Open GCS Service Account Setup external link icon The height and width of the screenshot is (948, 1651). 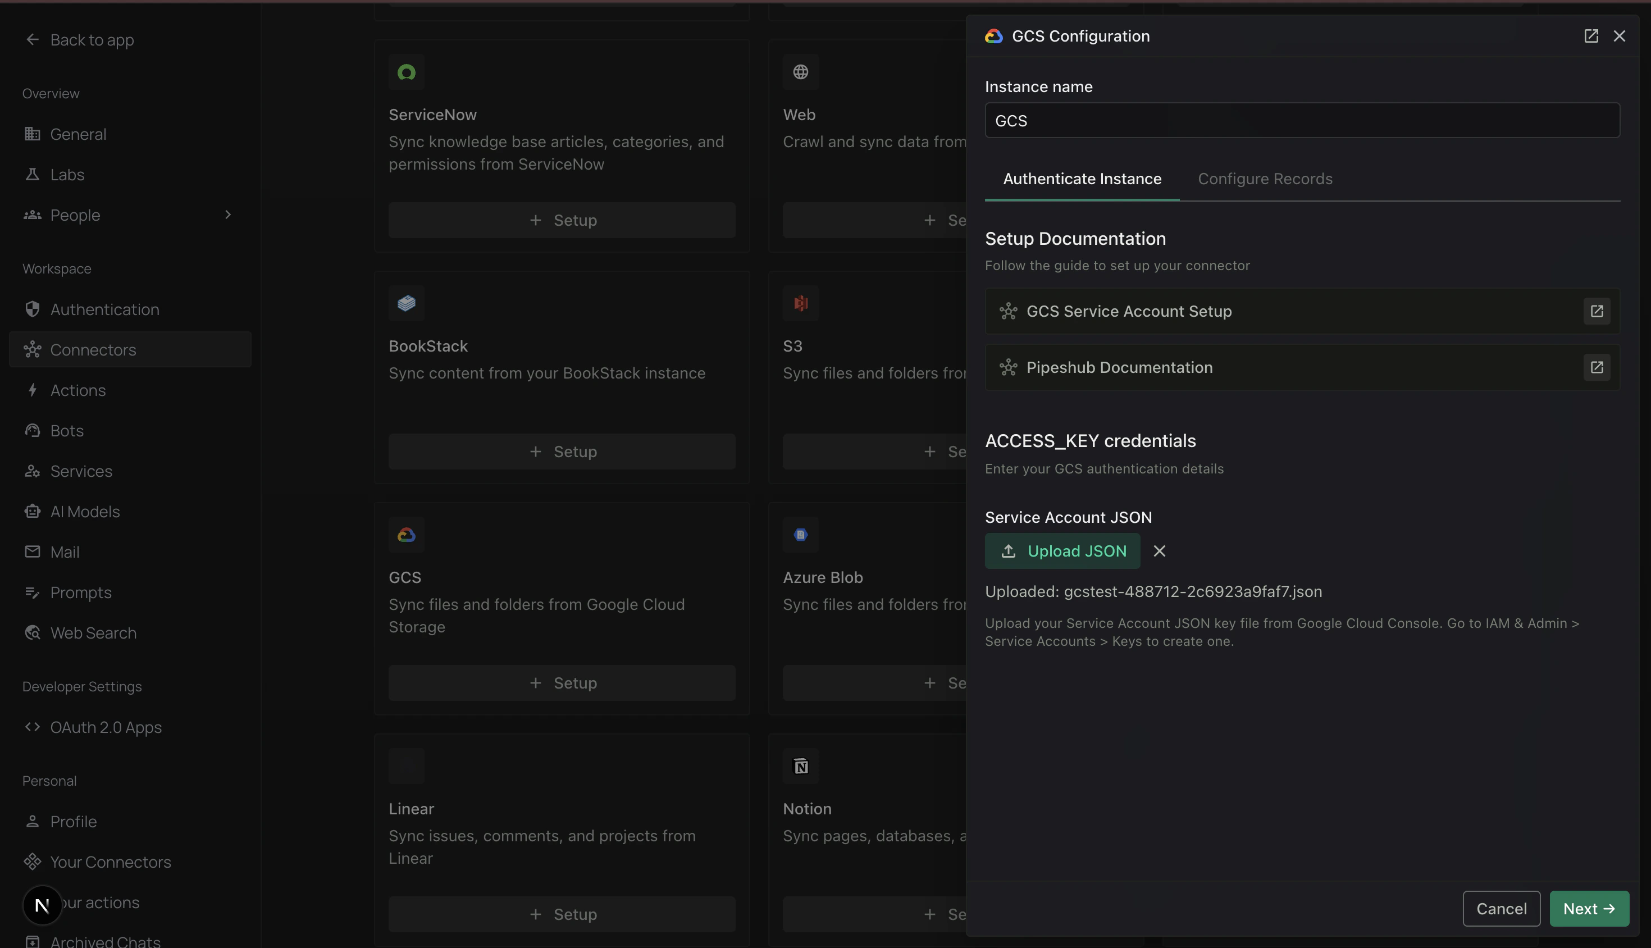click(1597, 311)
